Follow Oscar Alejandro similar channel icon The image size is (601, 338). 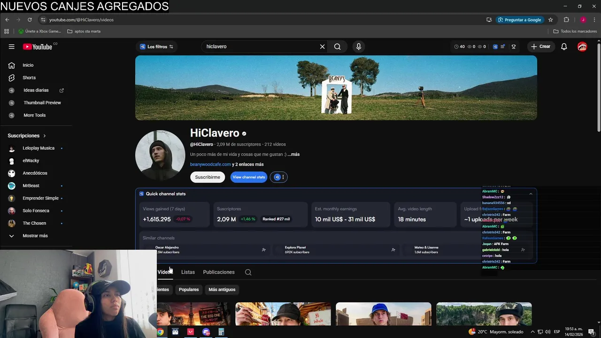tap(264, 250)
